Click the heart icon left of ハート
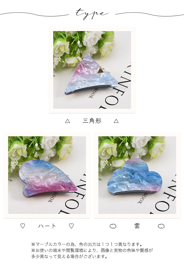The width and height of the screenshot is (184, 269). 23,226
